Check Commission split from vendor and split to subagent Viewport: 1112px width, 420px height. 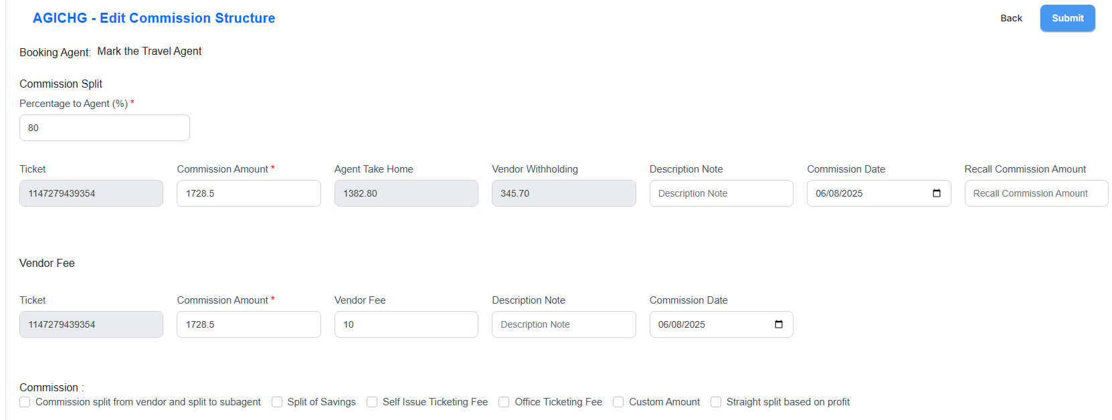25,402
